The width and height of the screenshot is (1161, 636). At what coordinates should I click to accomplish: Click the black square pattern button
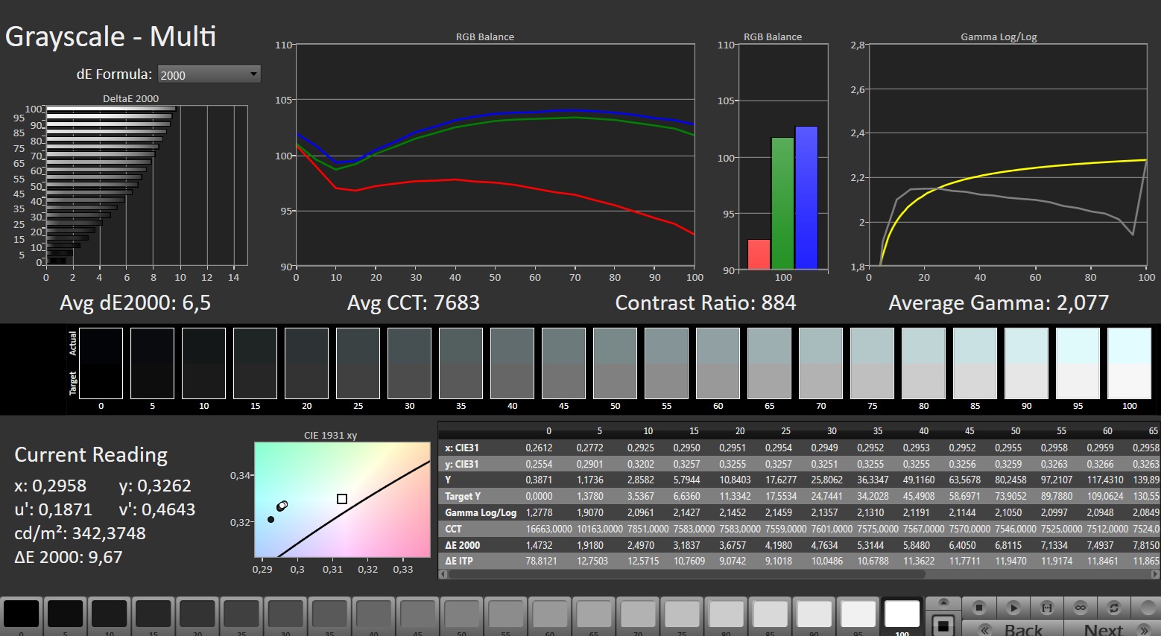click(x=943, y=624)
